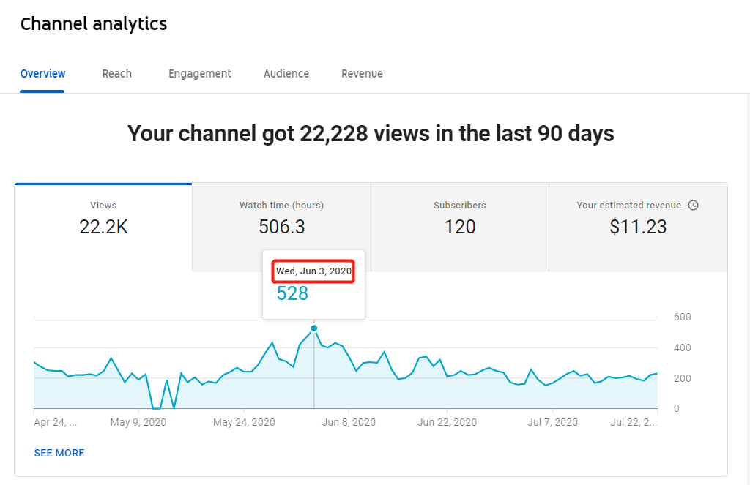
Task: Open the Revenue tab
Action: 362,74
